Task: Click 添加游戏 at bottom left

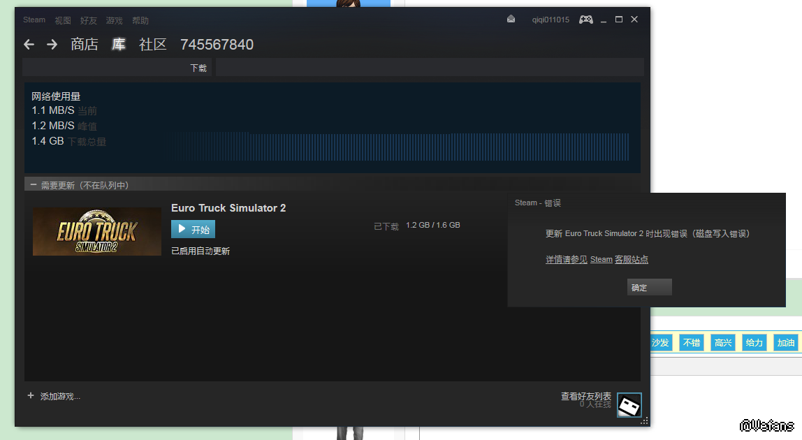Action: pyautogui.click(x=60, y=397)
